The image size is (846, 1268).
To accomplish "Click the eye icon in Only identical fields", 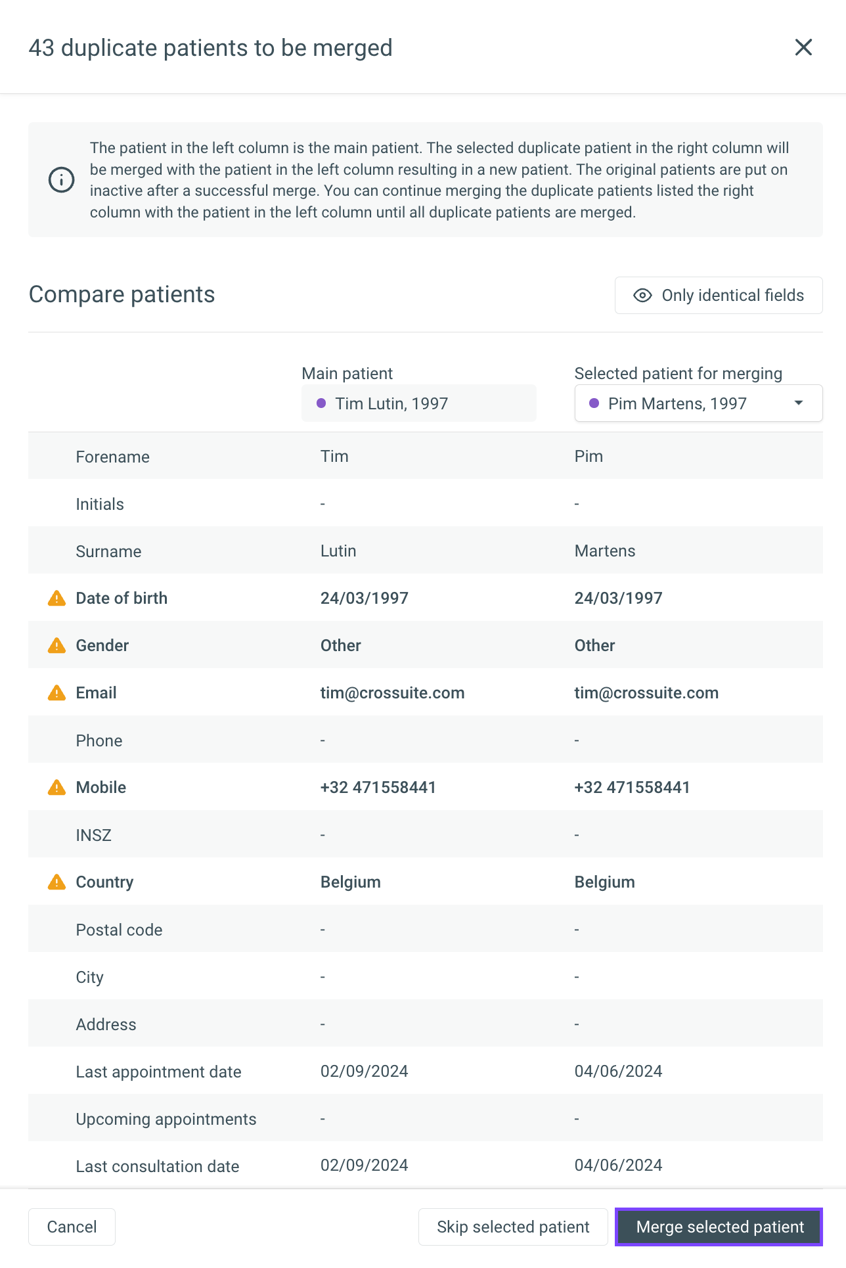I will point(642,296).
